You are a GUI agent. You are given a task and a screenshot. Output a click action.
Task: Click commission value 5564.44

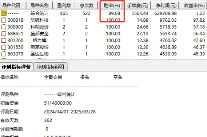[x=140, y=13]
